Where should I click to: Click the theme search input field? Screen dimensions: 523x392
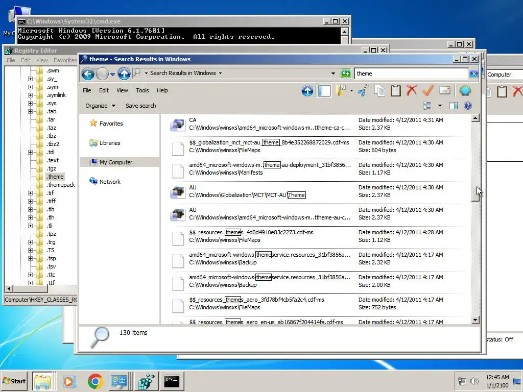coord(411,73)
